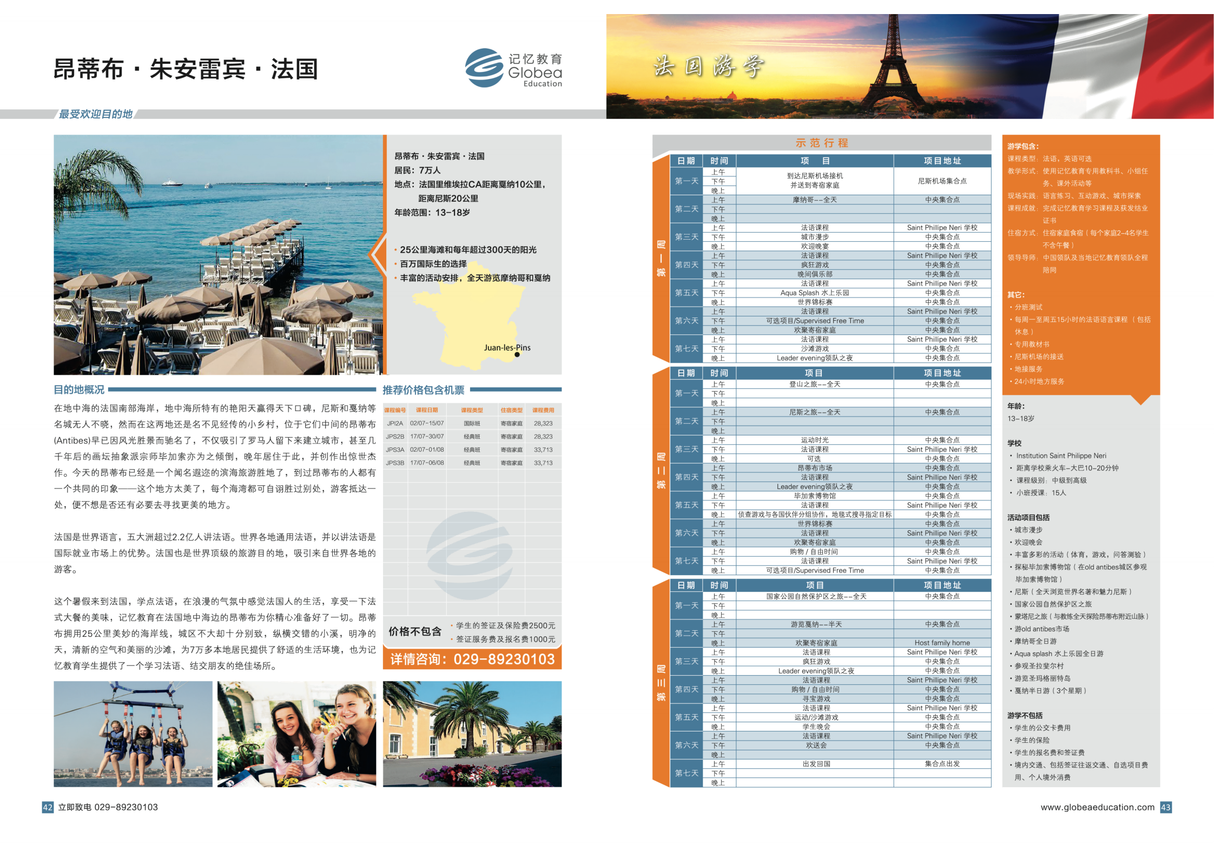Click the 学生晚会 cell
The width and height of the screenshot is (1214, 858).
816,727
